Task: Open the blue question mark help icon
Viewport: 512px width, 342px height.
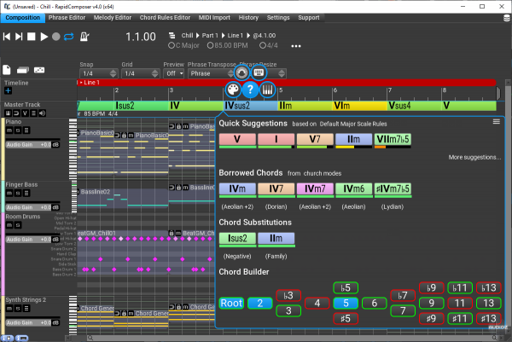Action: pyautogui.click(x=250, y=90)
